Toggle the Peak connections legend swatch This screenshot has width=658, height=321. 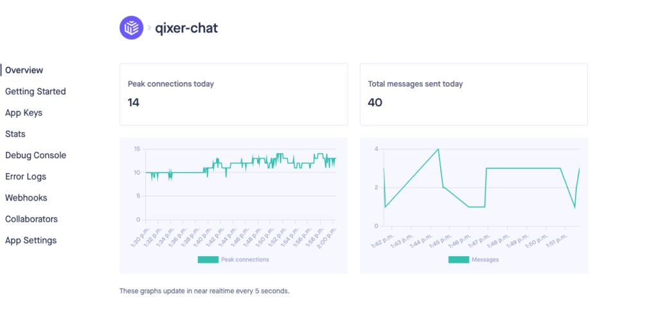click(208, 259)
